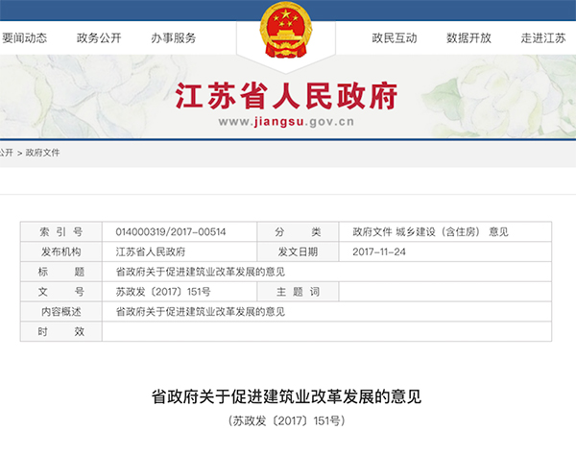Open the 要闻动态 navigation menu
This screenshot has width=576, height=454.
pos(24,38)
